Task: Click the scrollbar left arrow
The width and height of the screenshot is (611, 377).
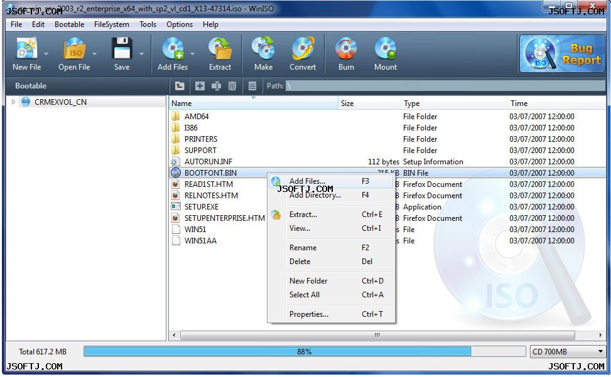Action: pos(174,335)
